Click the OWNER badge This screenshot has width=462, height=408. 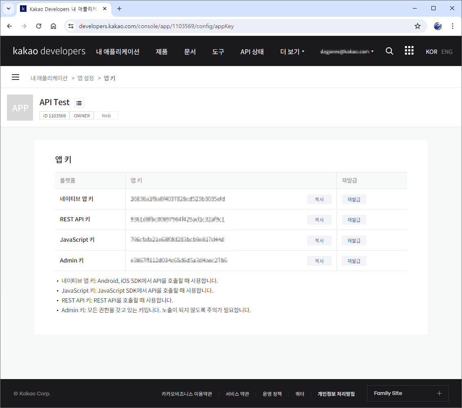82,116
